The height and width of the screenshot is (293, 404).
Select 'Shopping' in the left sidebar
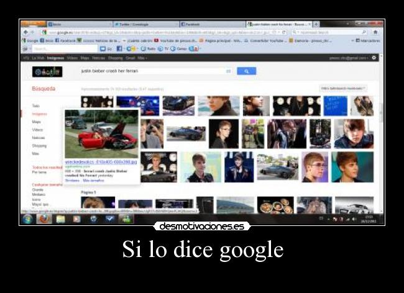click(x=39, y=146)
